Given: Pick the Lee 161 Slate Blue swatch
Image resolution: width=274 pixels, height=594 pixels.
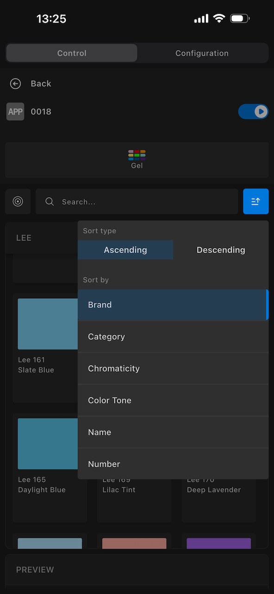Looking at the screenshot, I should click(x=48, y=324).
